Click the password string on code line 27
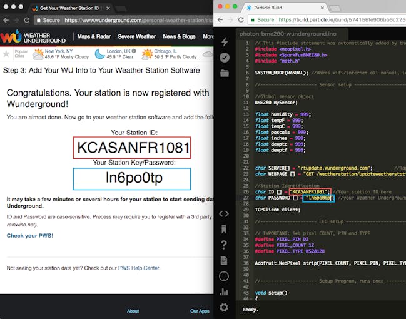Image resolution: width=406 pixels, height=319 pixels. coord(319,198)
